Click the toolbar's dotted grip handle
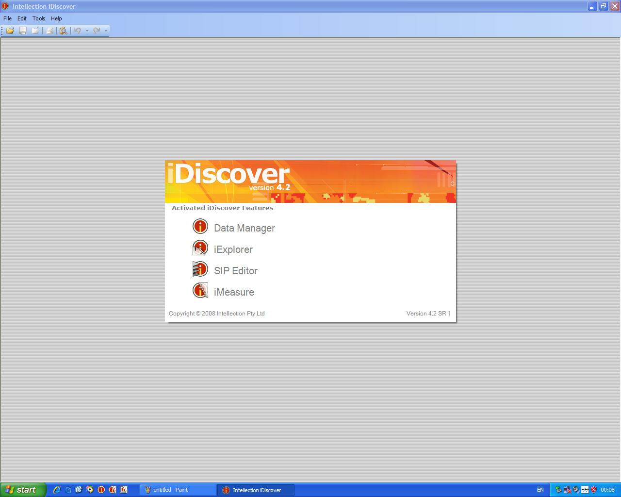This screenshot has width=621, height=497. click(2, 31)
